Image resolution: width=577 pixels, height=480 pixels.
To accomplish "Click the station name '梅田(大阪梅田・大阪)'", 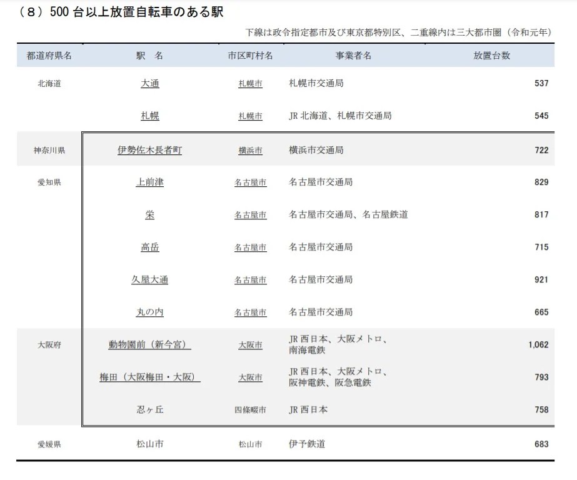I will tap(150, 377).
